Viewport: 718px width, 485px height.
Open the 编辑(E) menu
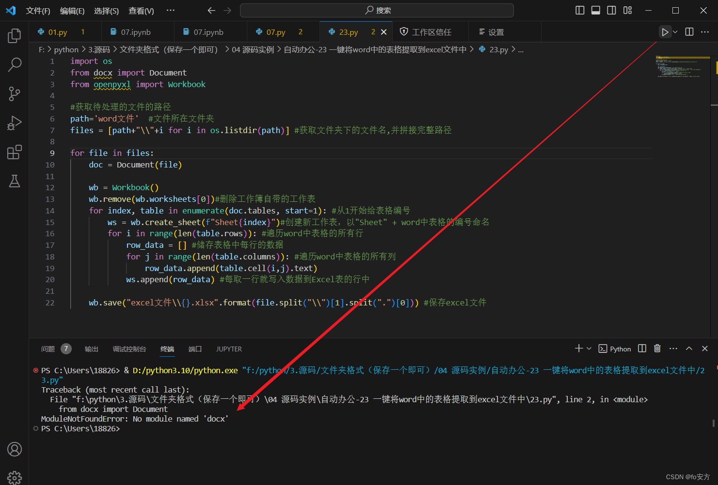72,11
